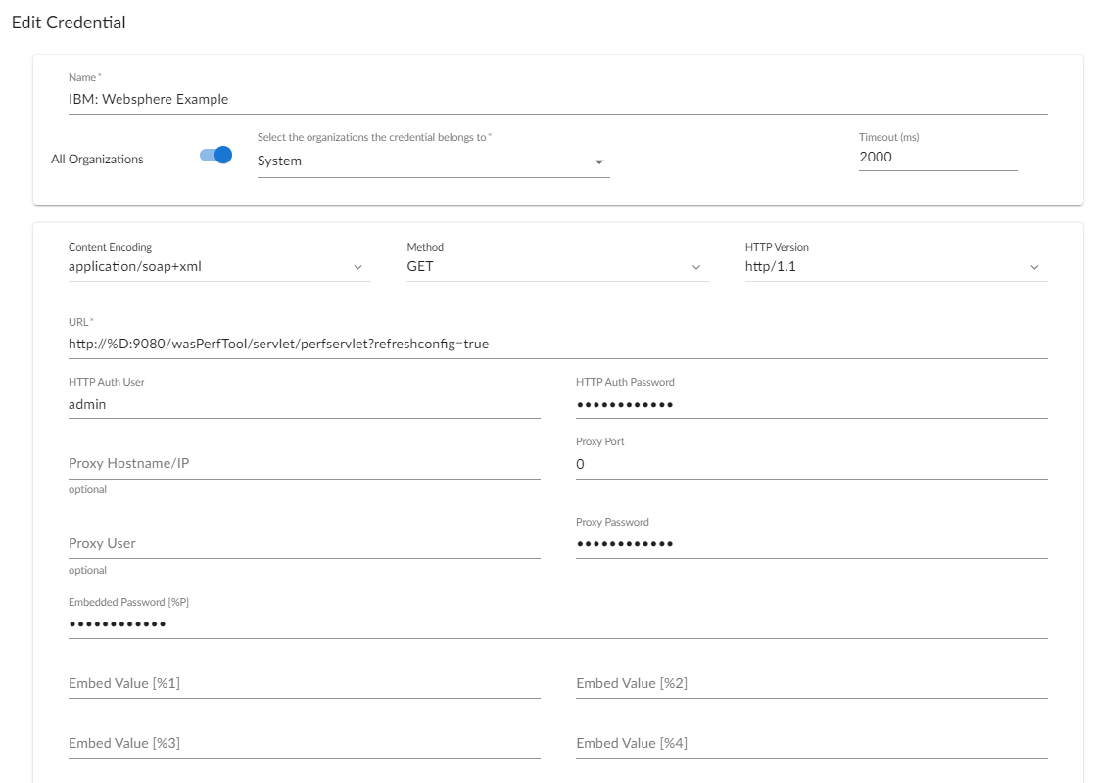
Task: Click the optional hint under Proxy User
Action: [87, 571]
